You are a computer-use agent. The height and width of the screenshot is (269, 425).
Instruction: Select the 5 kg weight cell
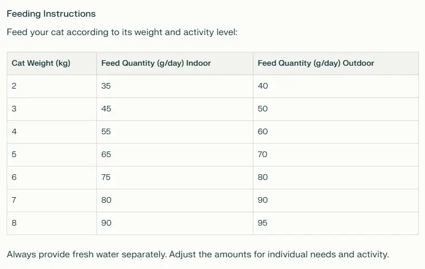52,155
